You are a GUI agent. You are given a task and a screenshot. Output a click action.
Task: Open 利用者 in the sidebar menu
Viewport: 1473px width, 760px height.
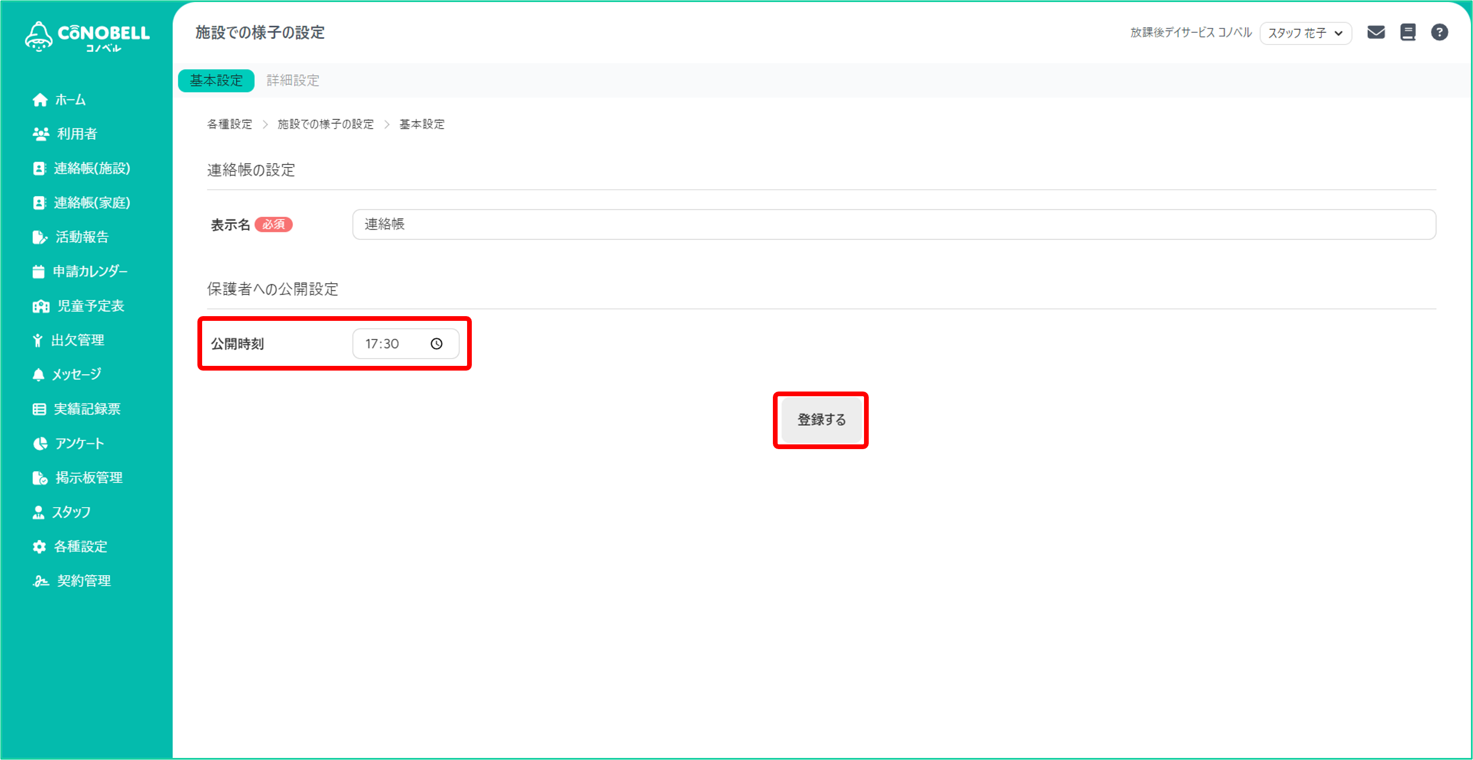[76, 135]
